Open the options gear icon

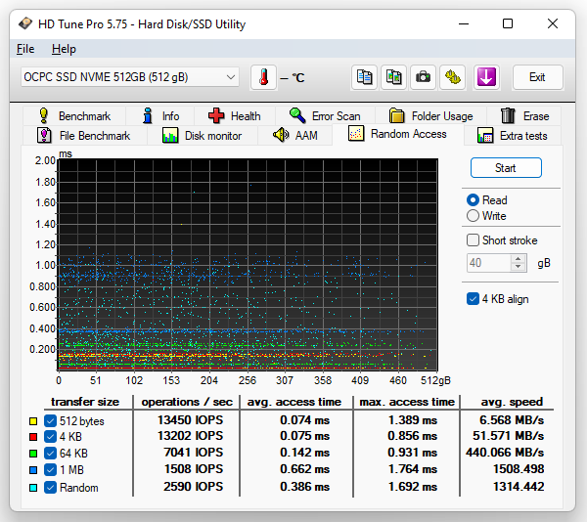(453, 77)
